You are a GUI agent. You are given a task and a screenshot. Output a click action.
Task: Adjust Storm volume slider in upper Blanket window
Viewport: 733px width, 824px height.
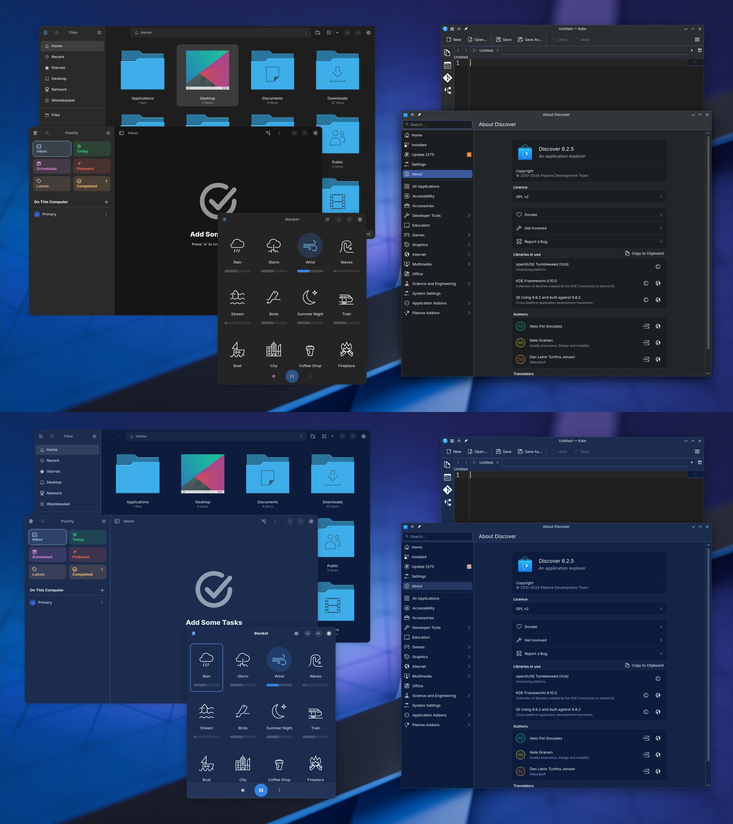(x=273, y=271)
